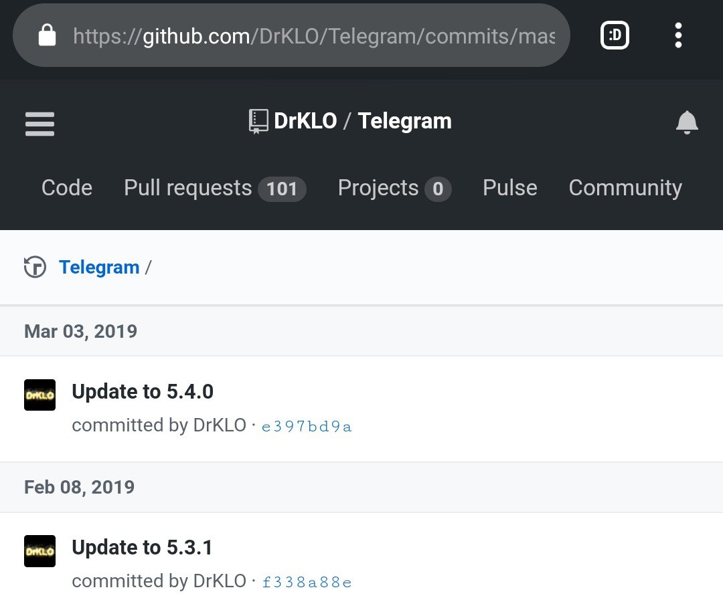This screenshot has height=612, width=723.
Task: Click the commit history clock icon
Action: click(35, 267)
